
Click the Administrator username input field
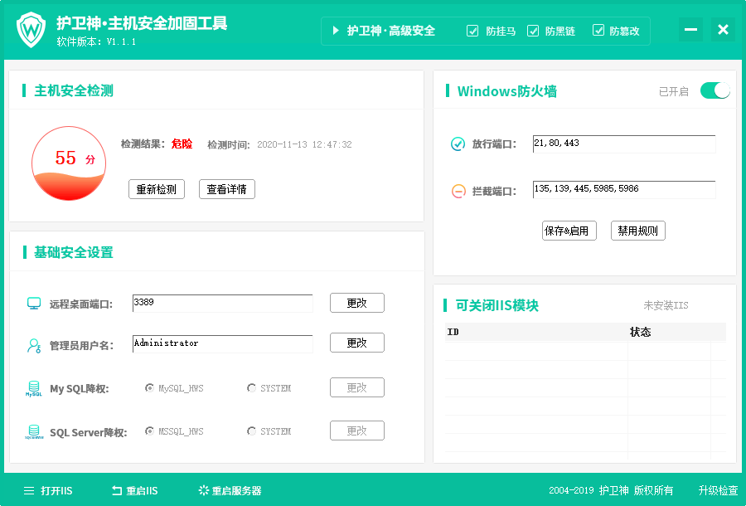tap(223, 343)
